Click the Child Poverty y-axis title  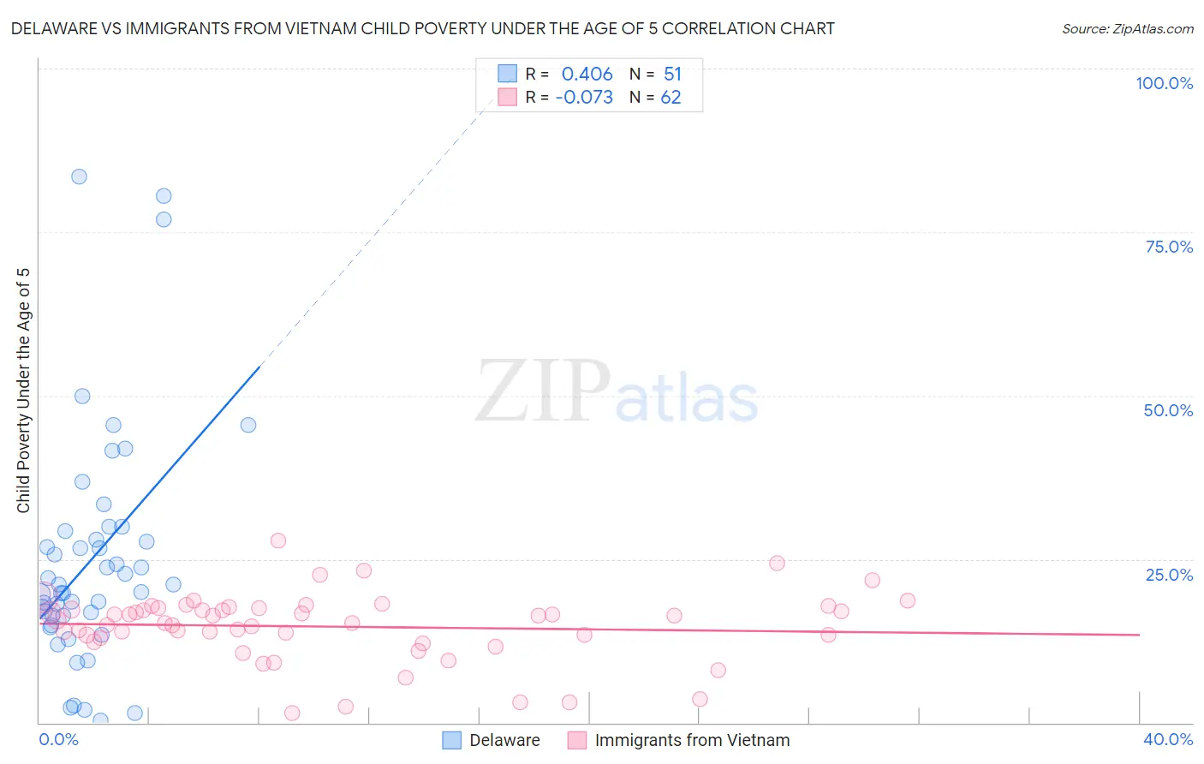click(24, 391)
